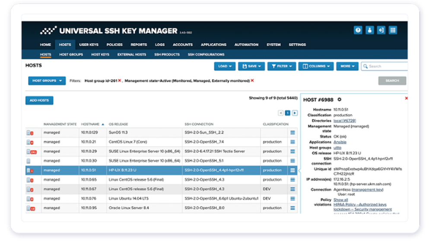
Task: Open row menu icon for host 10.11.0.65
Action: [x=292, y=180]
